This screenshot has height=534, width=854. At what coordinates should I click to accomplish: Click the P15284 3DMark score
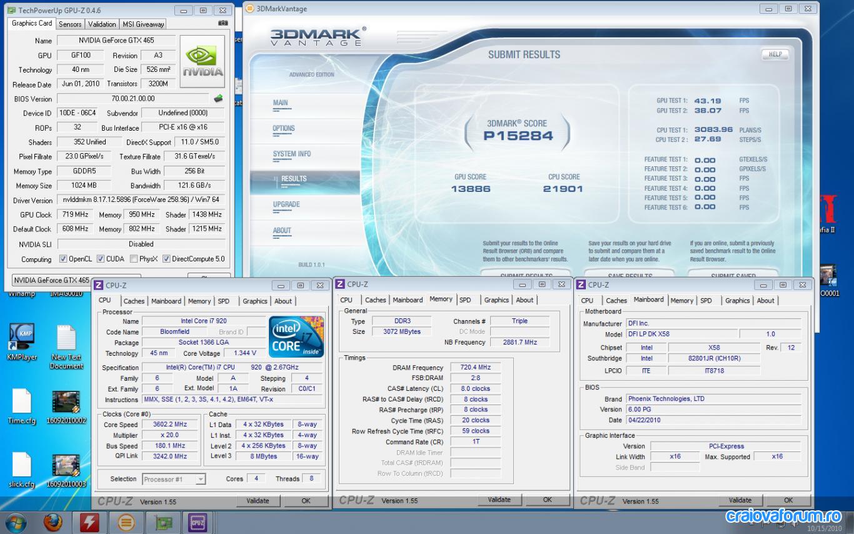[x=518, y=136]
